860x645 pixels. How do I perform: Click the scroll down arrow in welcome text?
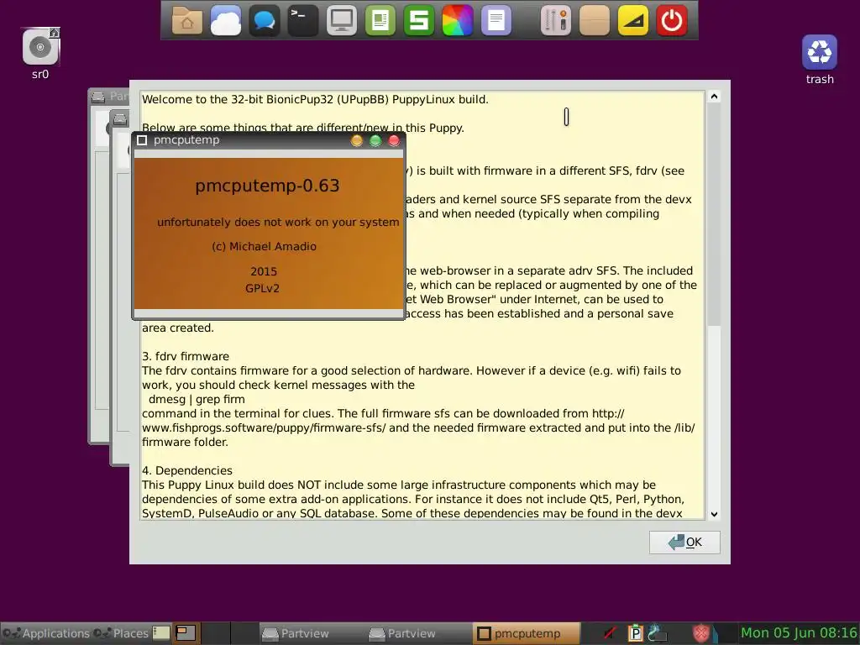(714, 515)
